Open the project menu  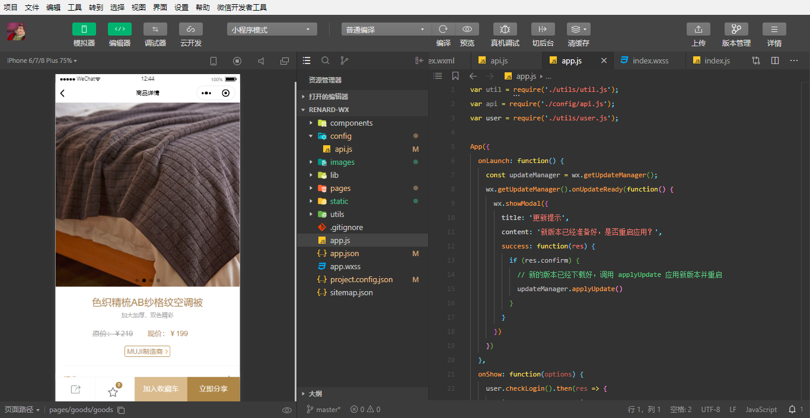tap(11, 8)
